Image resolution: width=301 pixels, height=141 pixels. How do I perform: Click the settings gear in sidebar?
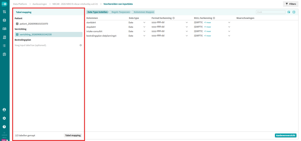click(4, 118)
